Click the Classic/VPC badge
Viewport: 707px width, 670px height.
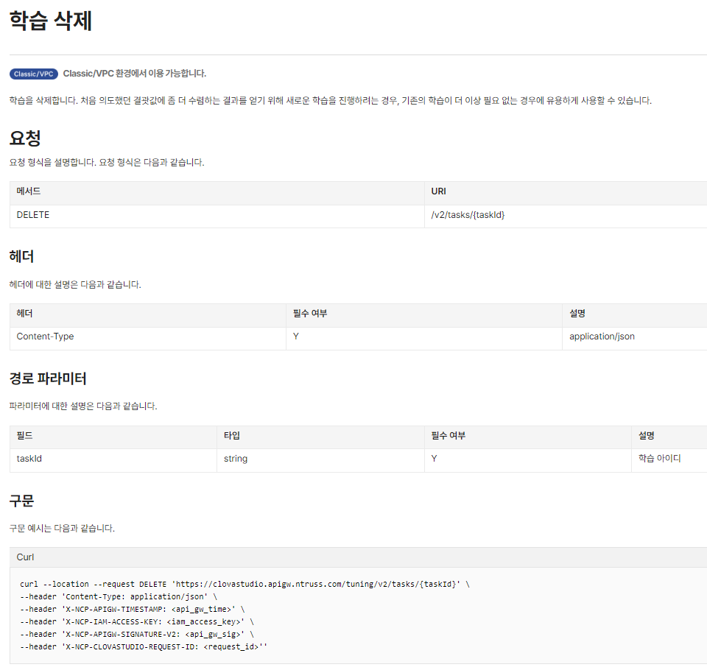point(34,74)
